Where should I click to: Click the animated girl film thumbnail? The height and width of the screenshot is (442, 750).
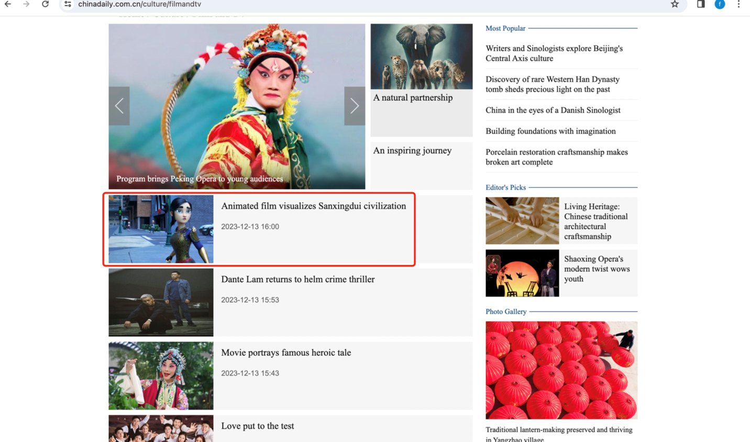pyautogui.click(x=161, y=229)
